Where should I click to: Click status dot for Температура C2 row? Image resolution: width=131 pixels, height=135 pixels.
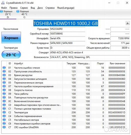click(4, 112)
